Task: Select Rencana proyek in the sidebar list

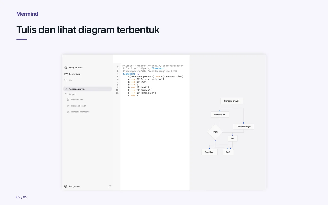Action: point(87,89)
